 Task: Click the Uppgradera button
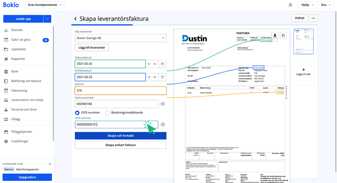pyautogui.click(x=27, y=177)
